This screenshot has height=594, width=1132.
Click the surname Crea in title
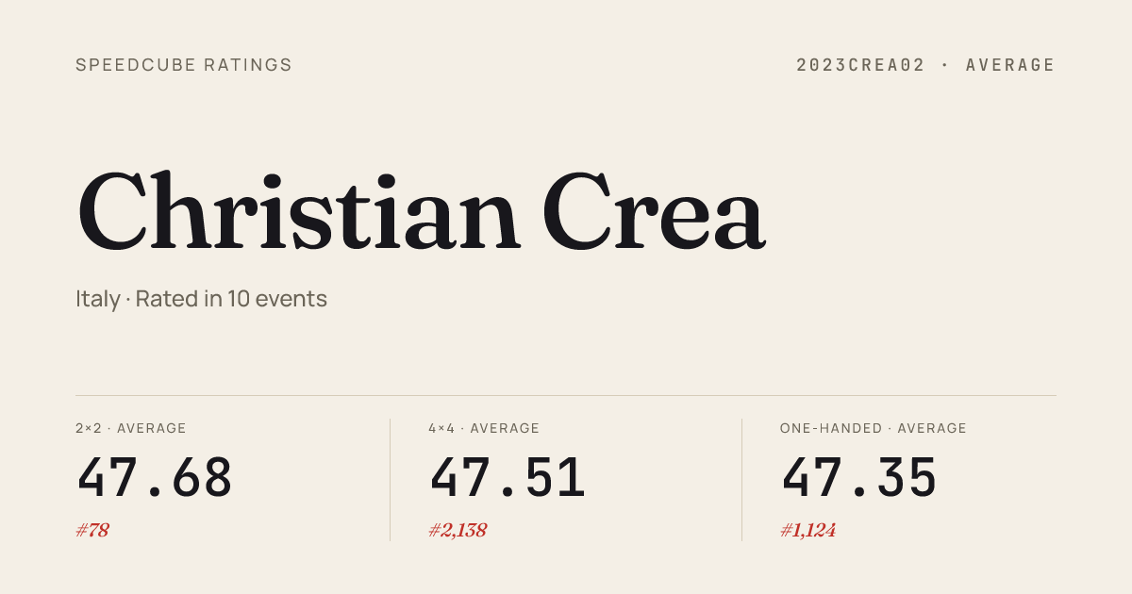[x=653, y=211]
